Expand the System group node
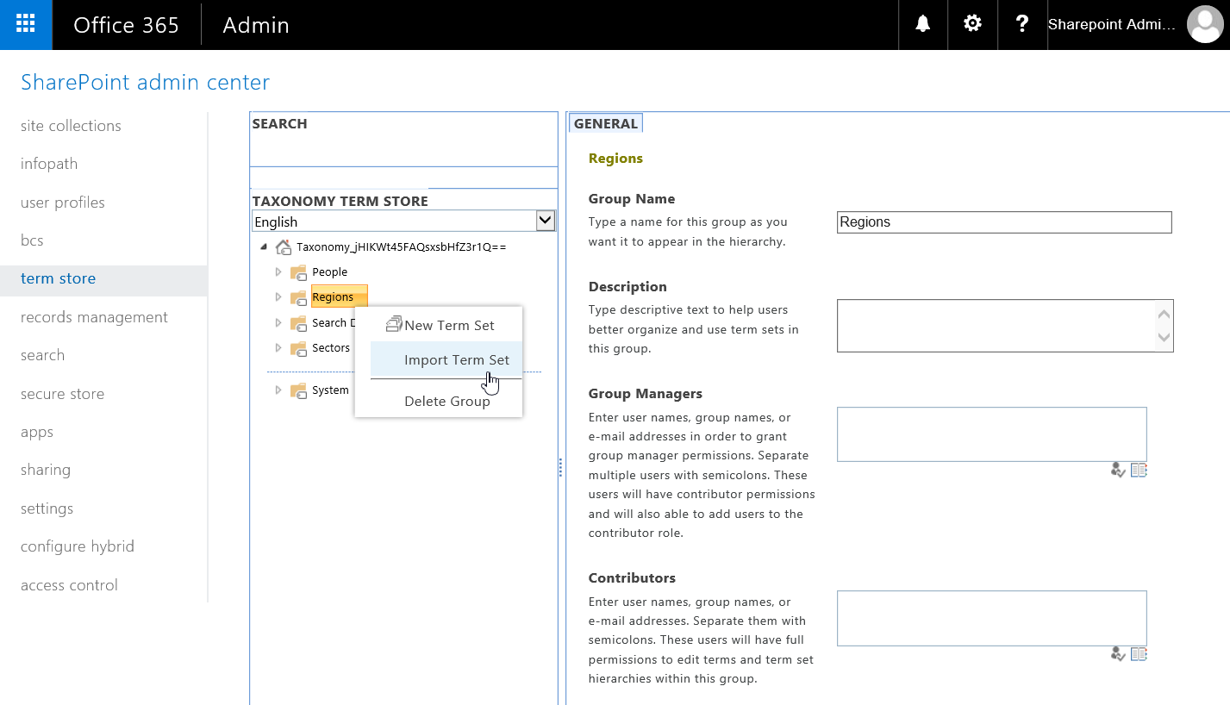 pos(278,390)
